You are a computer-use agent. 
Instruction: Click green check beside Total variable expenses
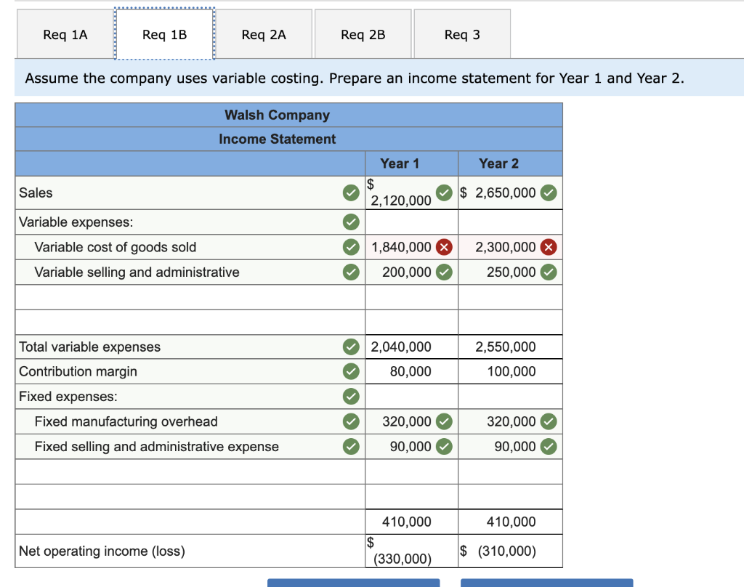pyautogui.click(x=351, y=347)
